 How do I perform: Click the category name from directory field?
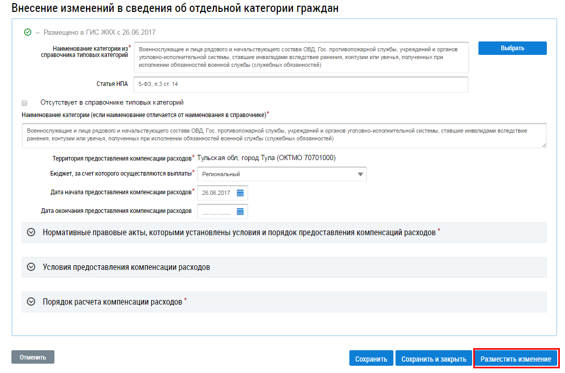(301, 58)
